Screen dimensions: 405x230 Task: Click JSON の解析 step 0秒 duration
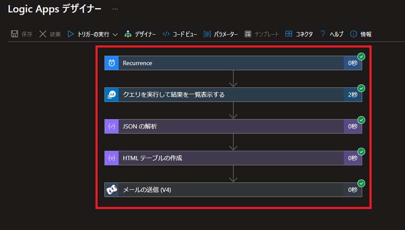tap(353, 126)
